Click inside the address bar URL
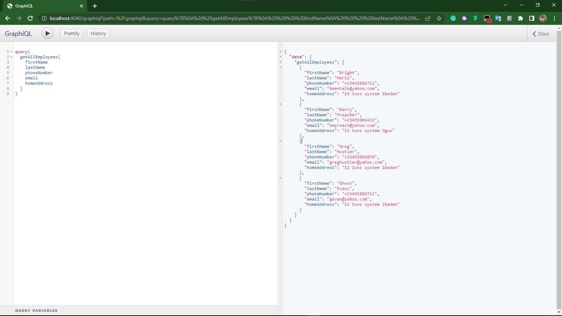 point(211,18)
